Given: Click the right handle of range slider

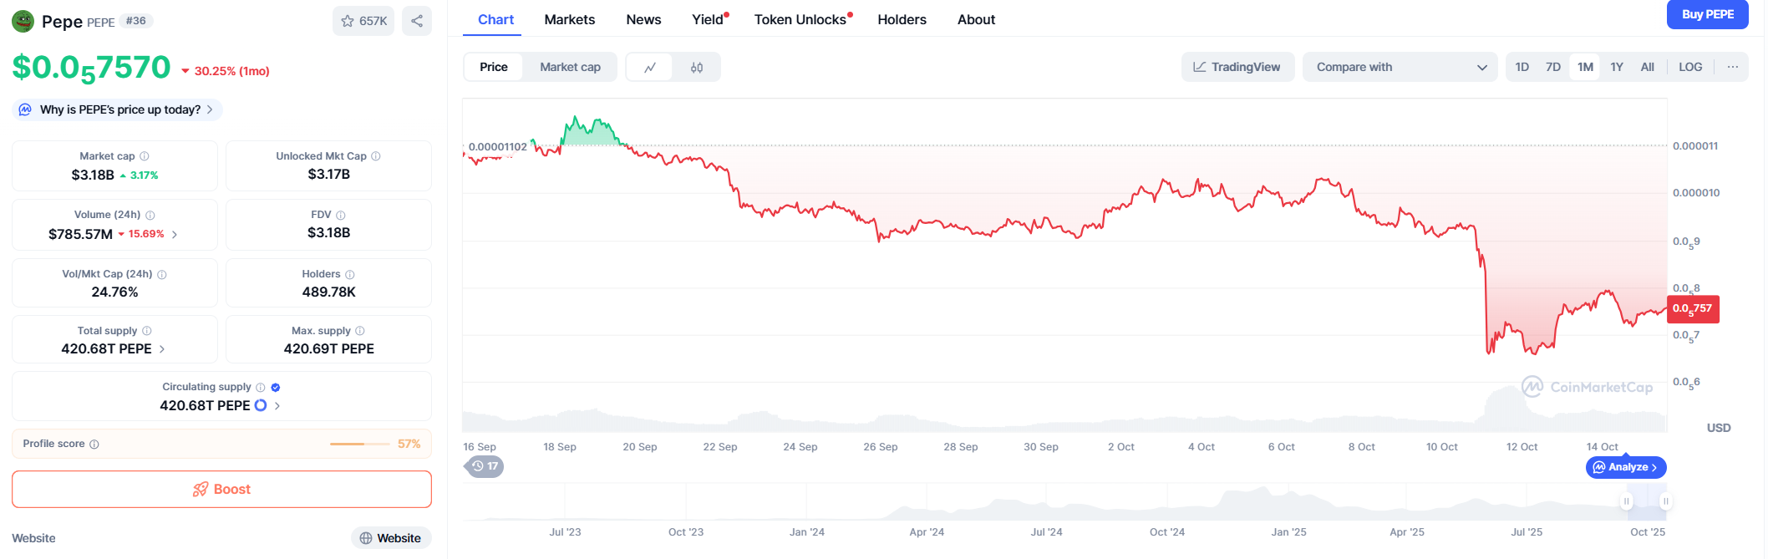Looking at the screenshot, I should coord(1665,501).
